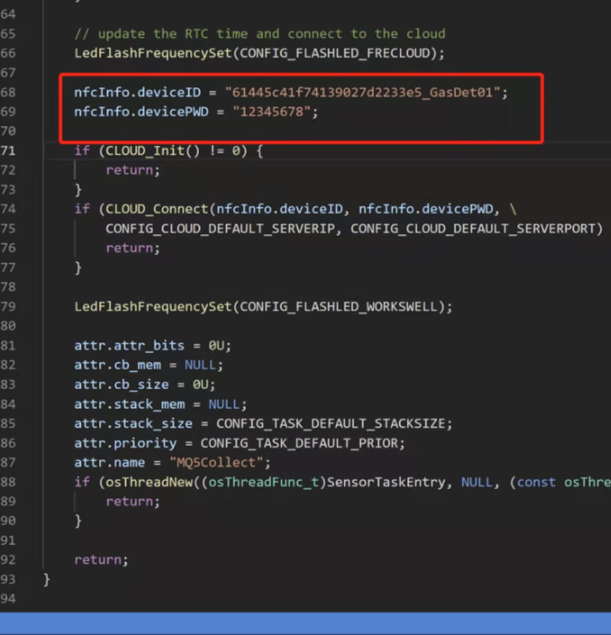Click attr.cb_mem on line 82
The image size is (611, 635).
click(117, 365)
